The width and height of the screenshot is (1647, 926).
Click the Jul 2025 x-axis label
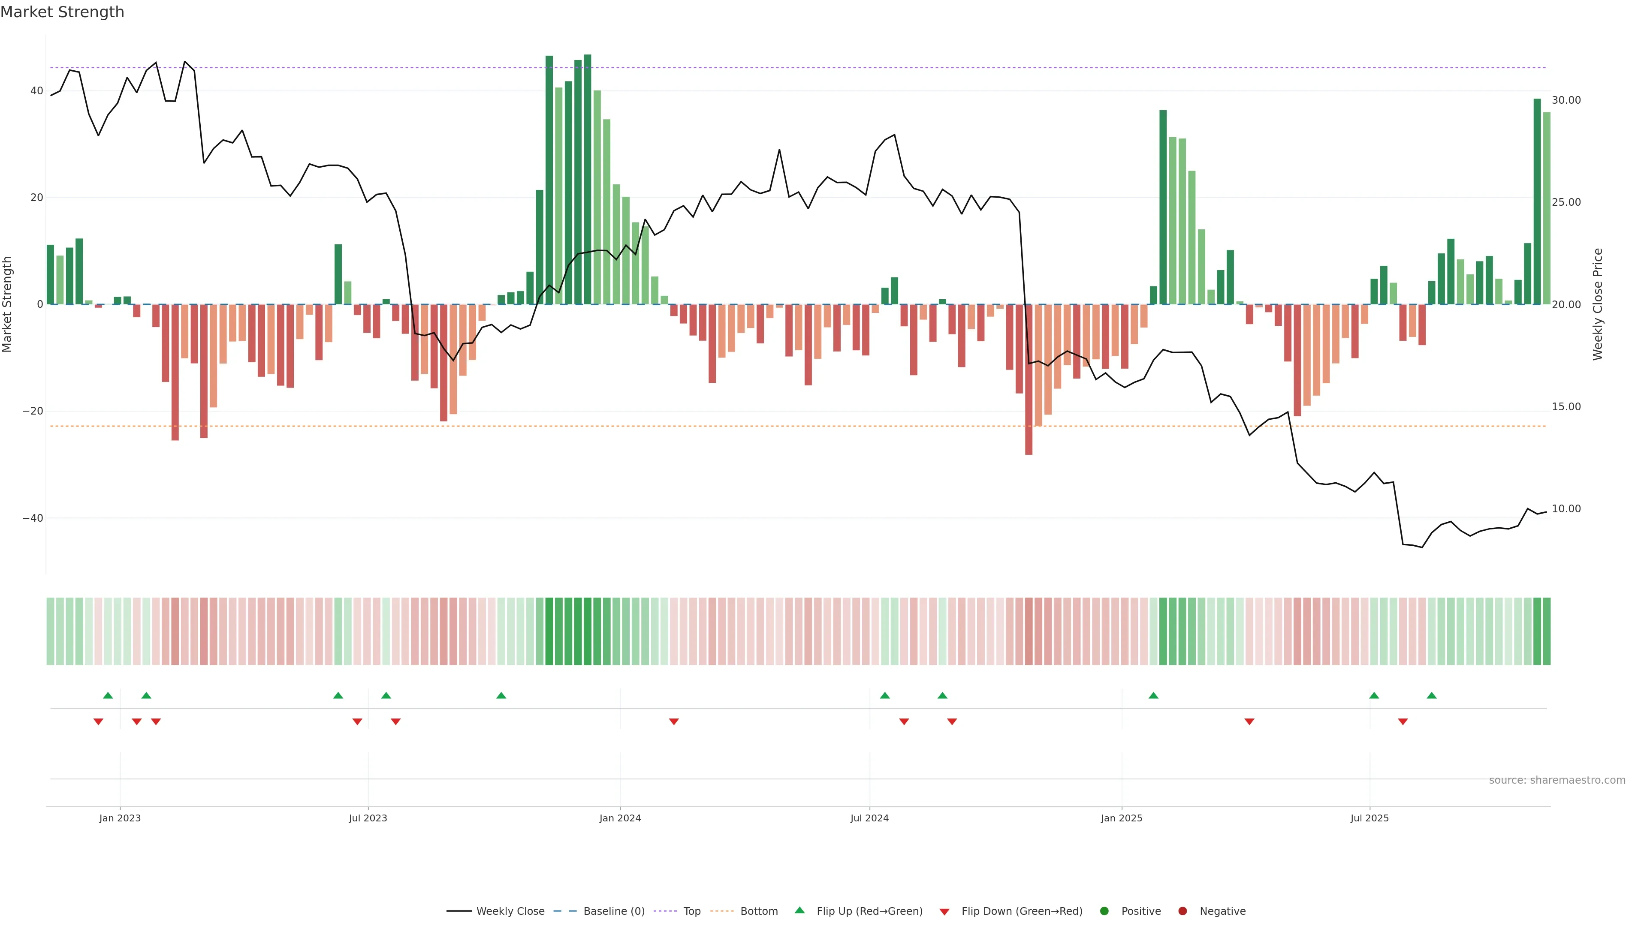[1369, 818]
